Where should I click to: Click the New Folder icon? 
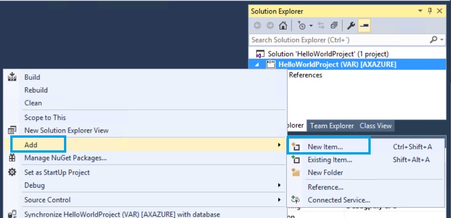pos(296,172)
